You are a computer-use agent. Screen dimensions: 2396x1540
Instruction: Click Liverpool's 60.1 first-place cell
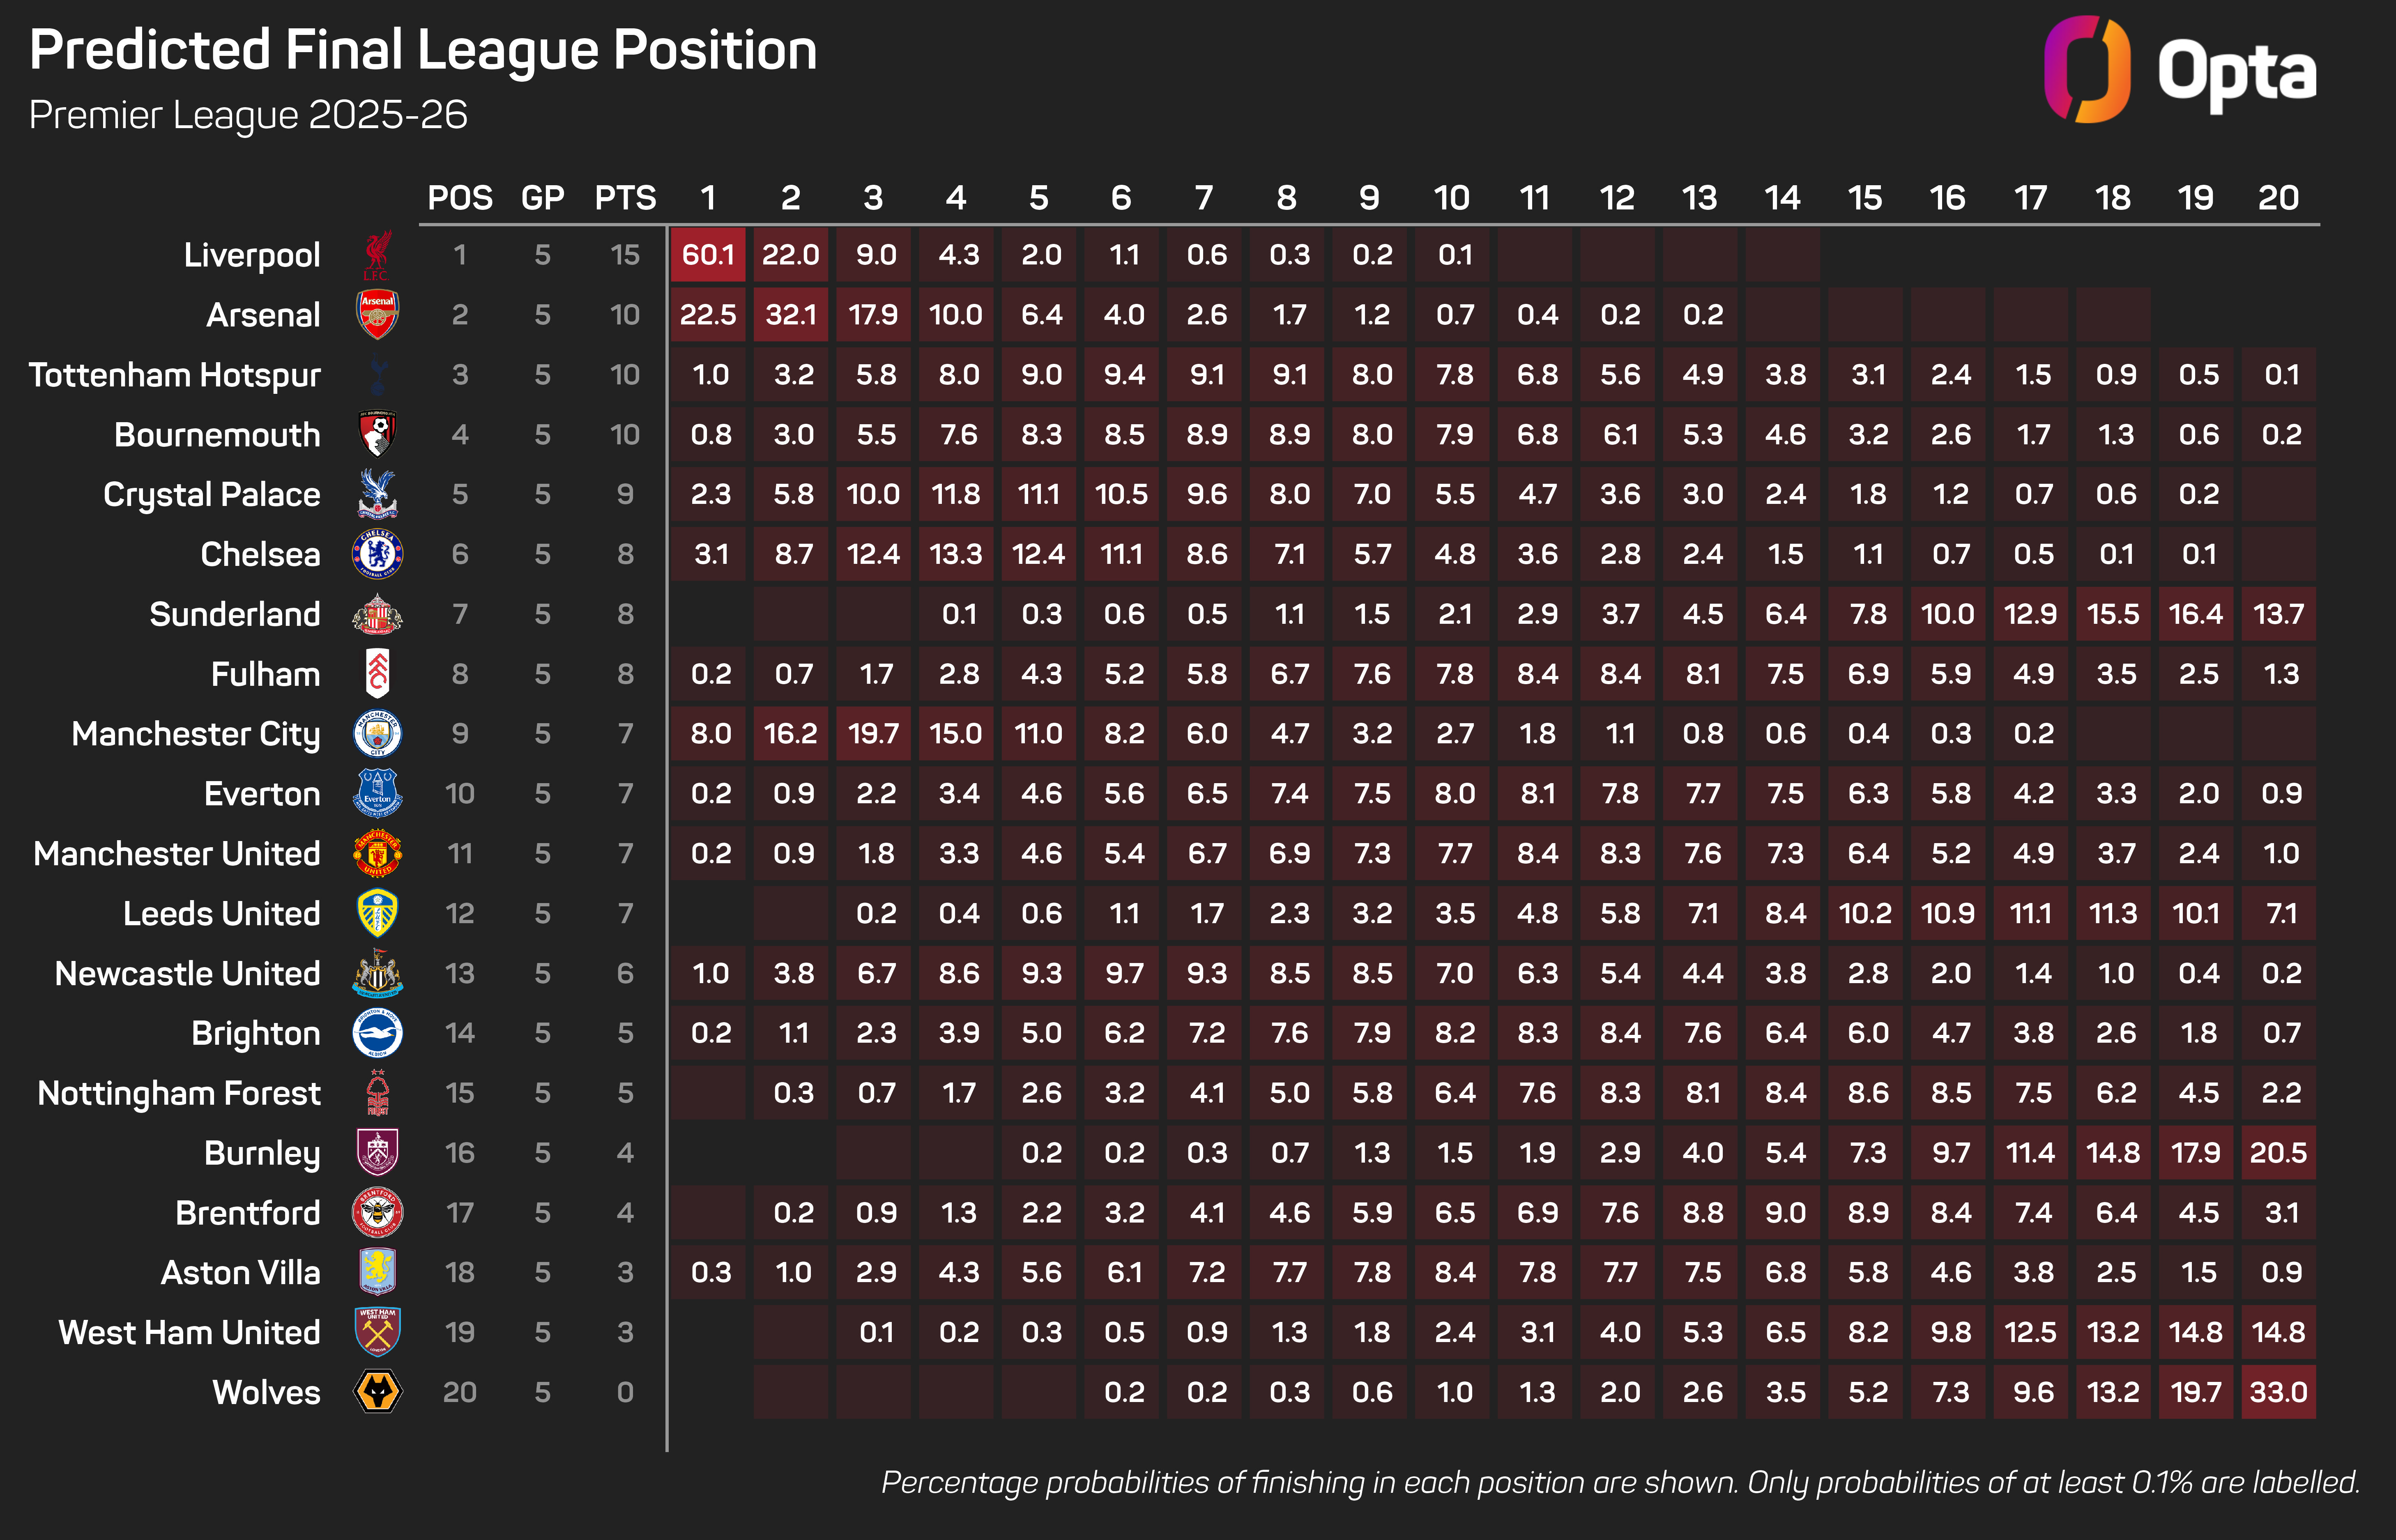pos(708,255)
